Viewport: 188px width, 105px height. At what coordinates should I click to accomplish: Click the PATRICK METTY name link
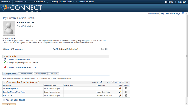click(26, 22)
